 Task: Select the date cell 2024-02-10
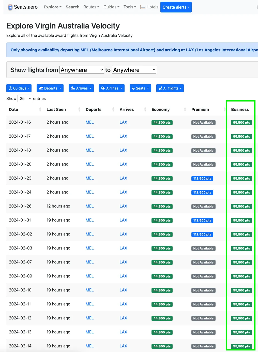tap(20, 290)
